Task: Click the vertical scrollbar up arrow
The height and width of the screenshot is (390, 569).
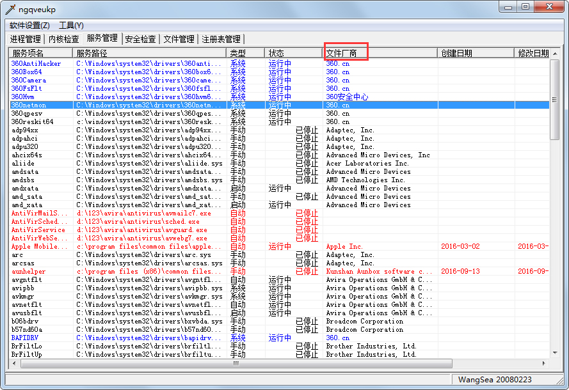Action: coord(554,53)
